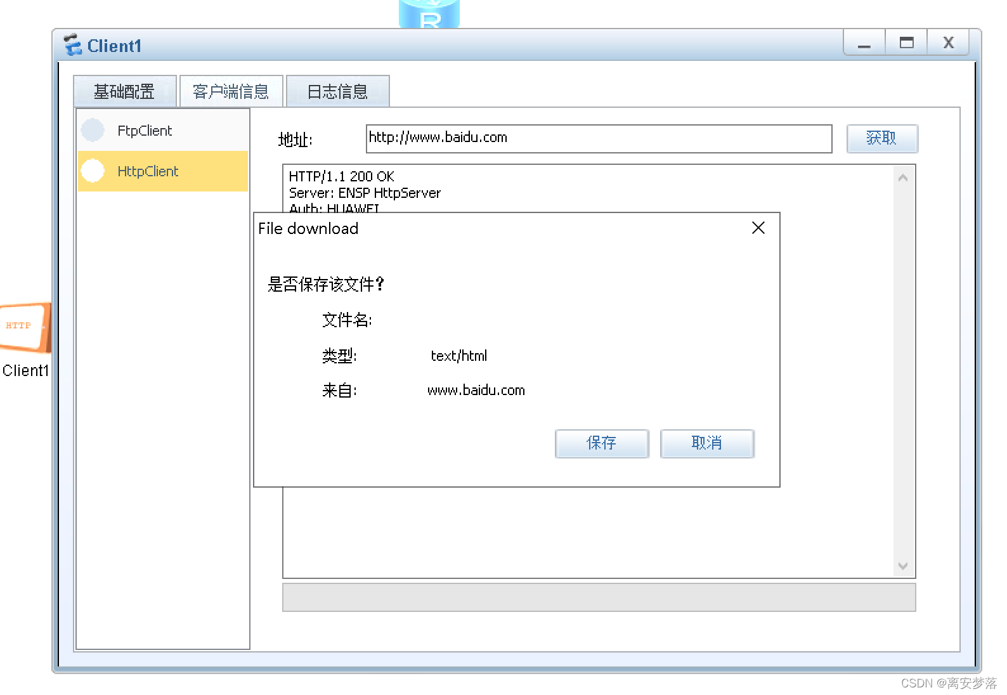Viewport: 1007px width, 695px height.
Task: Click the '来自:' label in dialog
Action: (339, 390)
